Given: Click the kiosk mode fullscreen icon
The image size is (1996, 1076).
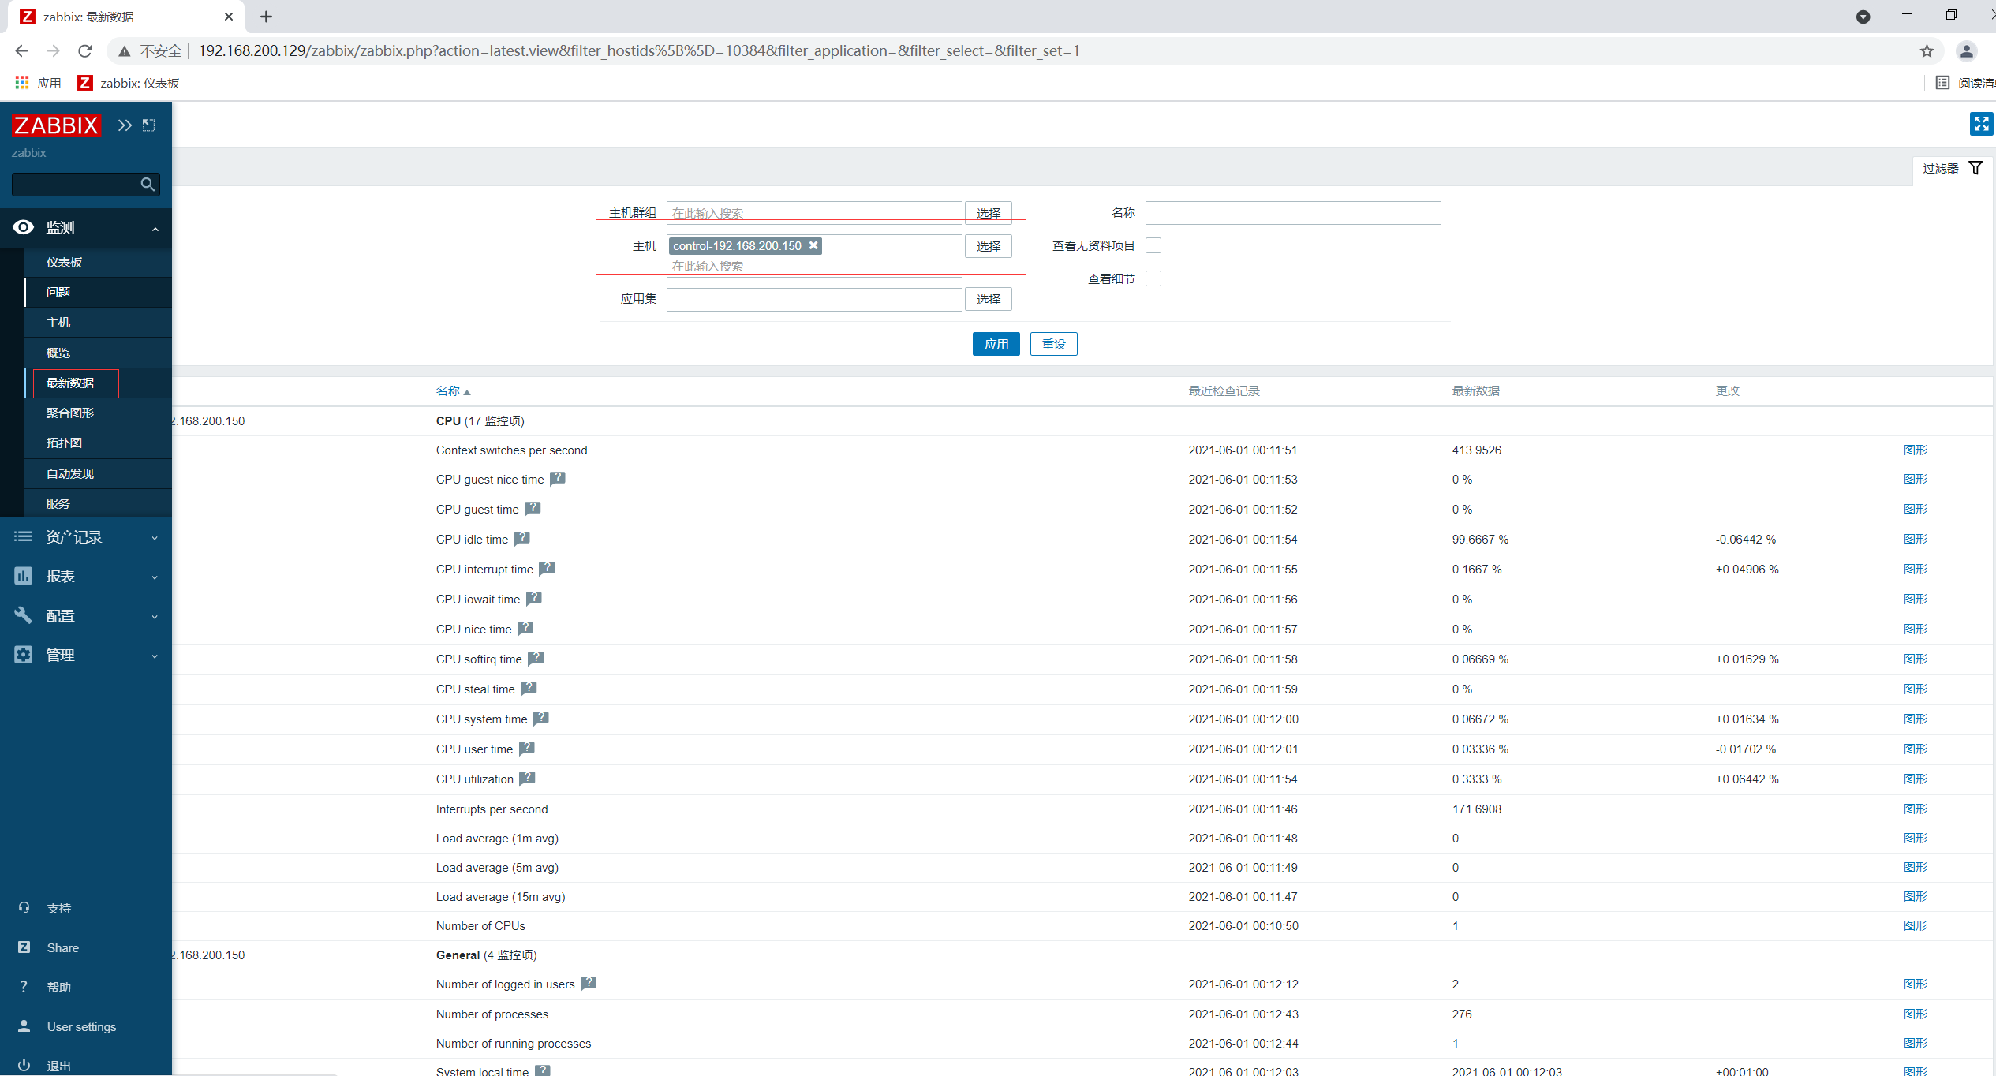Looking at the screenshot, I should tap(1980, 124).
